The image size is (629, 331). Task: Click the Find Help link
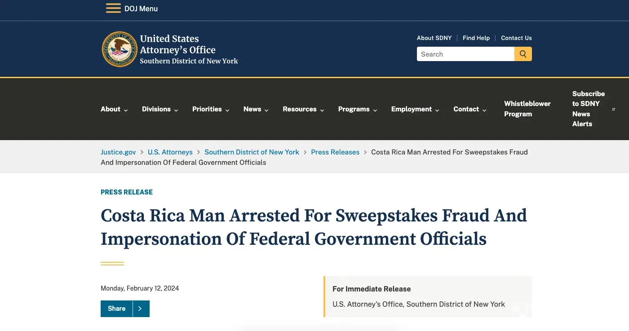tap(476, 38)
